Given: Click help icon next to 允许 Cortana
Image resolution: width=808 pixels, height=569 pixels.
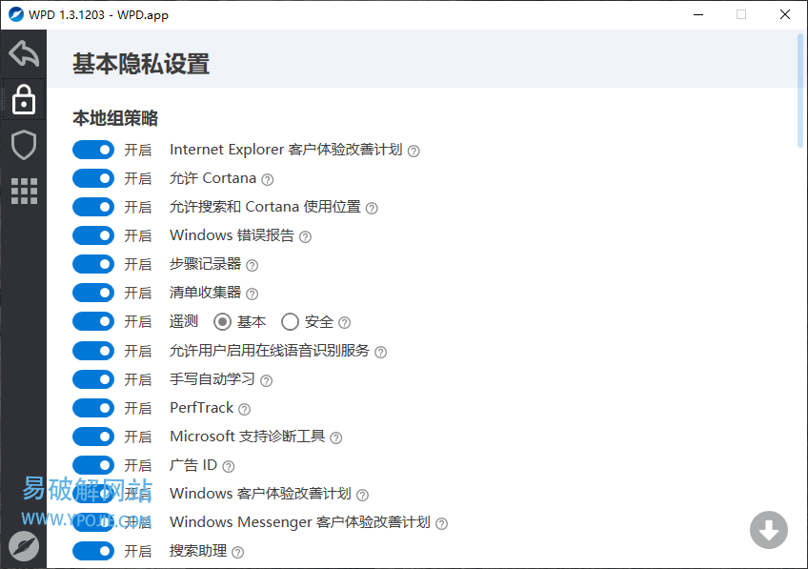Looking at the screenshot, I should (268, 179).
